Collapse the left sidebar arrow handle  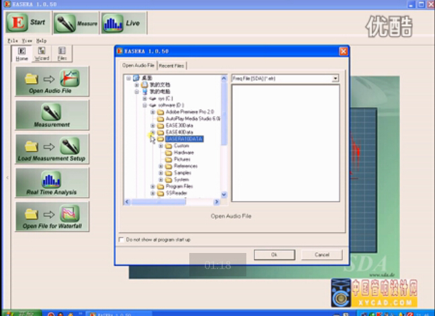coord(7,178)
